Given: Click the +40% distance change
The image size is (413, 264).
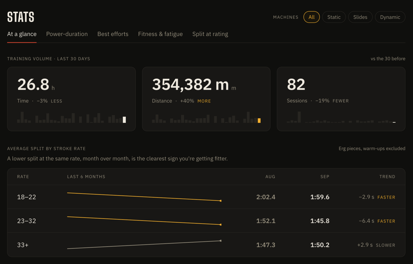Looking at the screenshot, I should click(x=187, y=101).
